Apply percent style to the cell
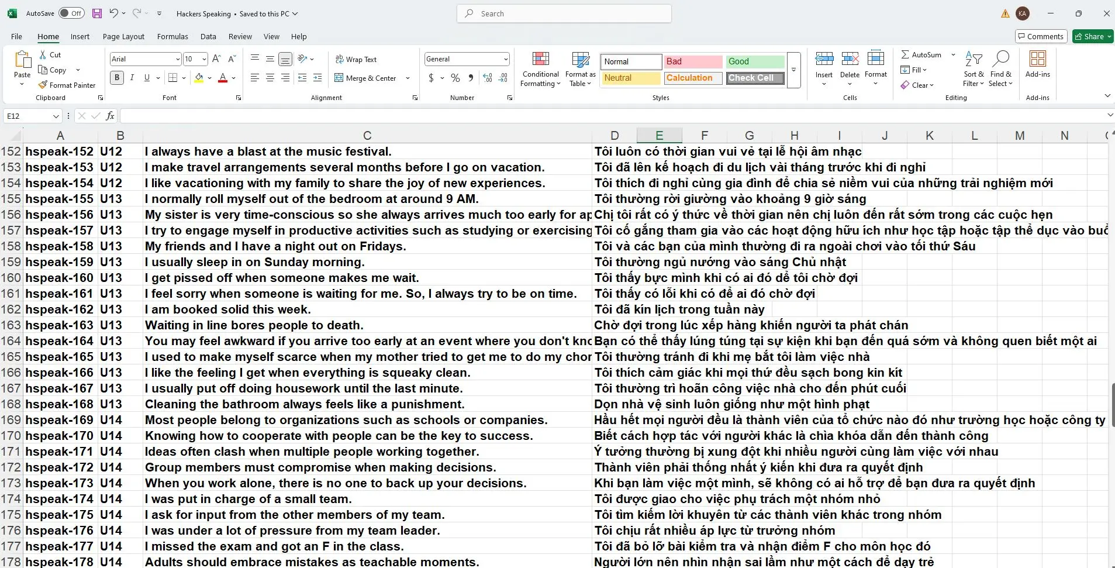This screenshot has height=568, width=1115. pyautogui.click(x=455, y=78)
